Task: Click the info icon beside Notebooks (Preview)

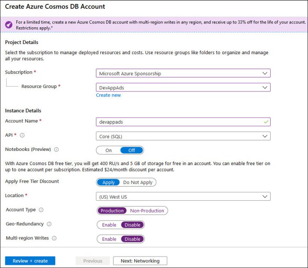Action: (x=56, y=150)
